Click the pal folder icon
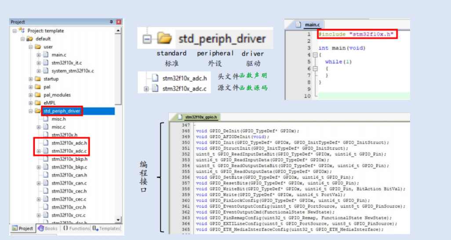451x240 pixels. click(x=38, y=87)
